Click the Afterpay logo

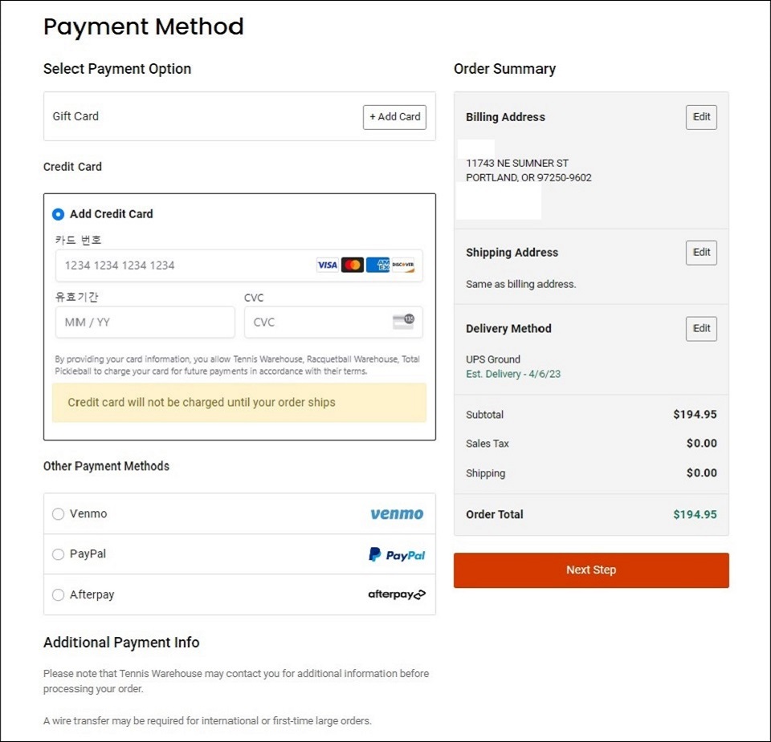[x=397, y=594]
